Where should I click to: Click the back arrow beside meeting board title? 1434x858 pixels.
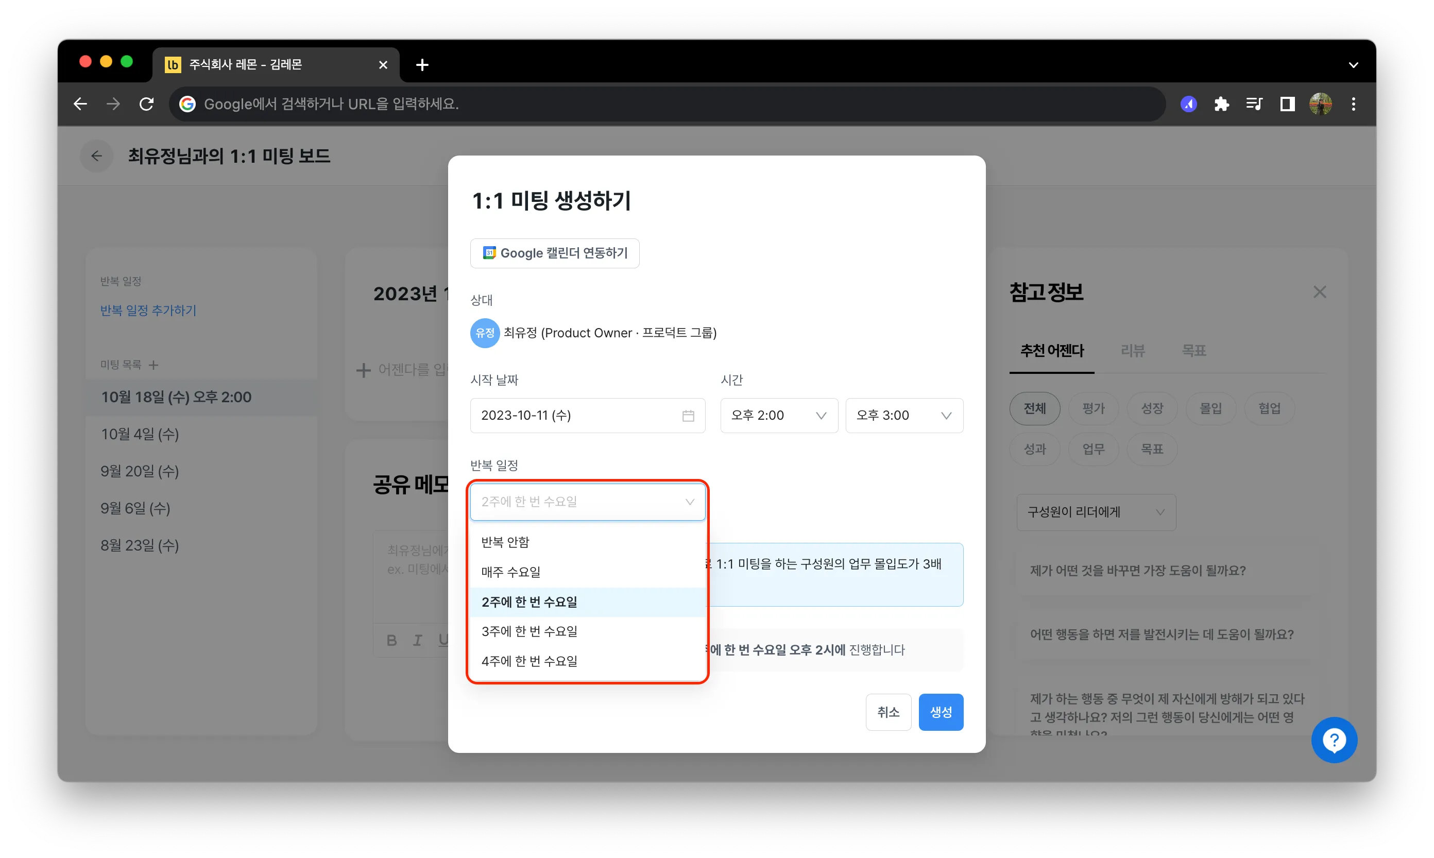pos(96,156)
